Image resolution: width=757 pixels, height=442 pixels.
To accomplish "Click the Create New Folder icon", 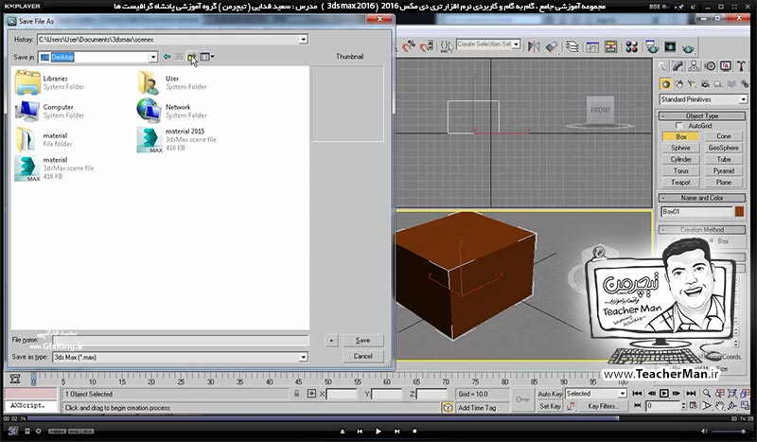I will 192,57.
